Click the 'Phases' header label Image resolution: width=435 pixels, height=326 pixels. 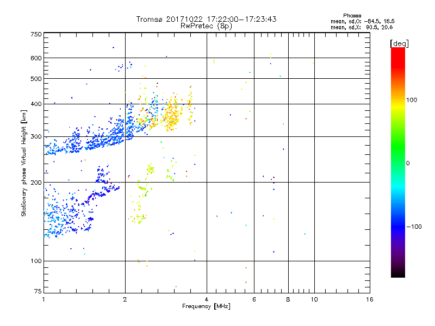(352, 16)
